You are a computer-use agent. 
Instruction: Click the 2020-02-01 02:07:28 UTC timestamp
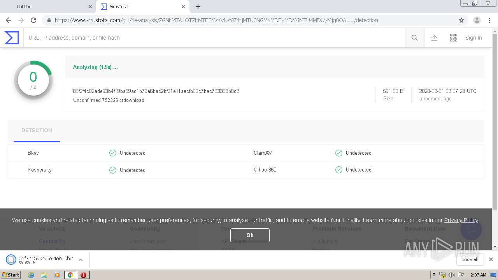coord(448,91)
